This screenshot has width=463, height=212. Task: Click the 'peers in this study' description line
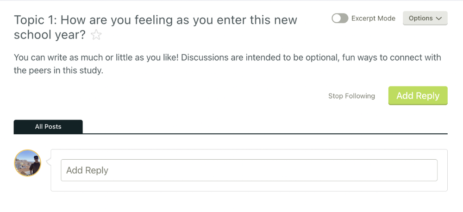tap(58, 71)
